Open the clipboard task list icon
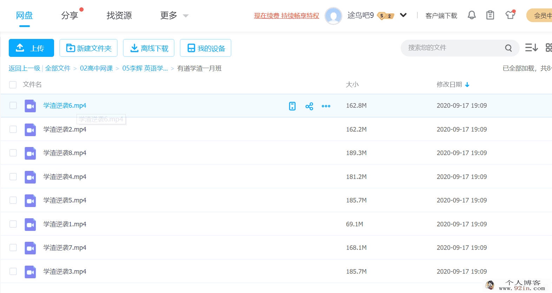552x293 pixels. click(x=490, y=15)
